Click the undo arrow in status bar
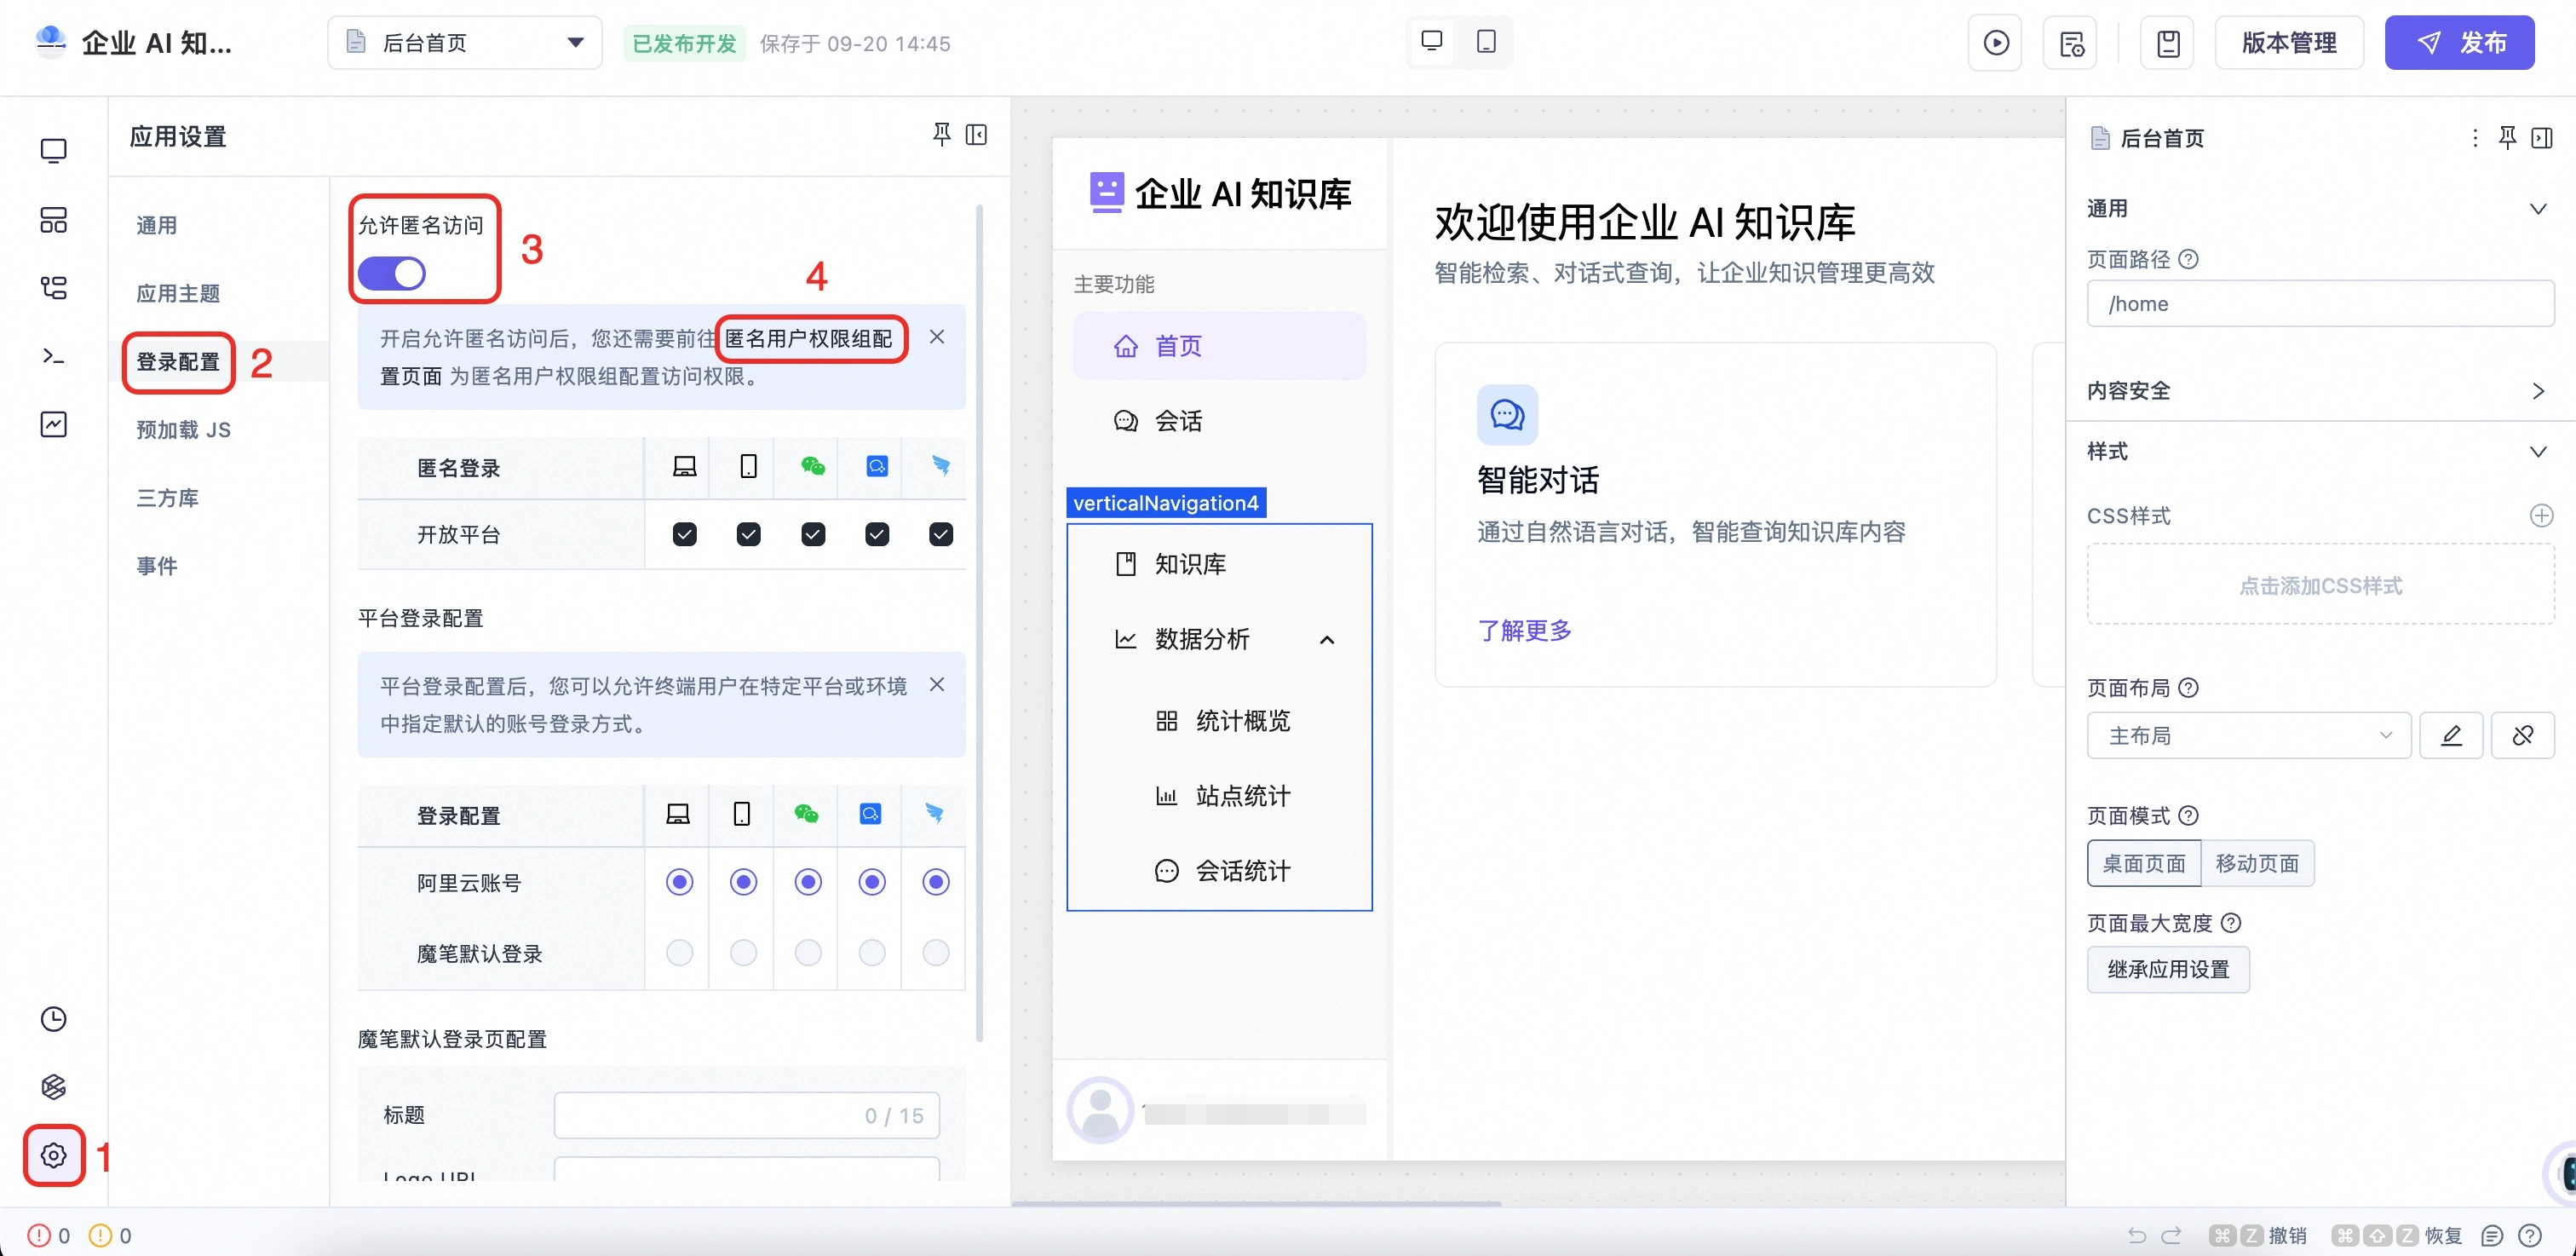Viewport: 2576px width, 1256px height. tap(2137, 1235)
